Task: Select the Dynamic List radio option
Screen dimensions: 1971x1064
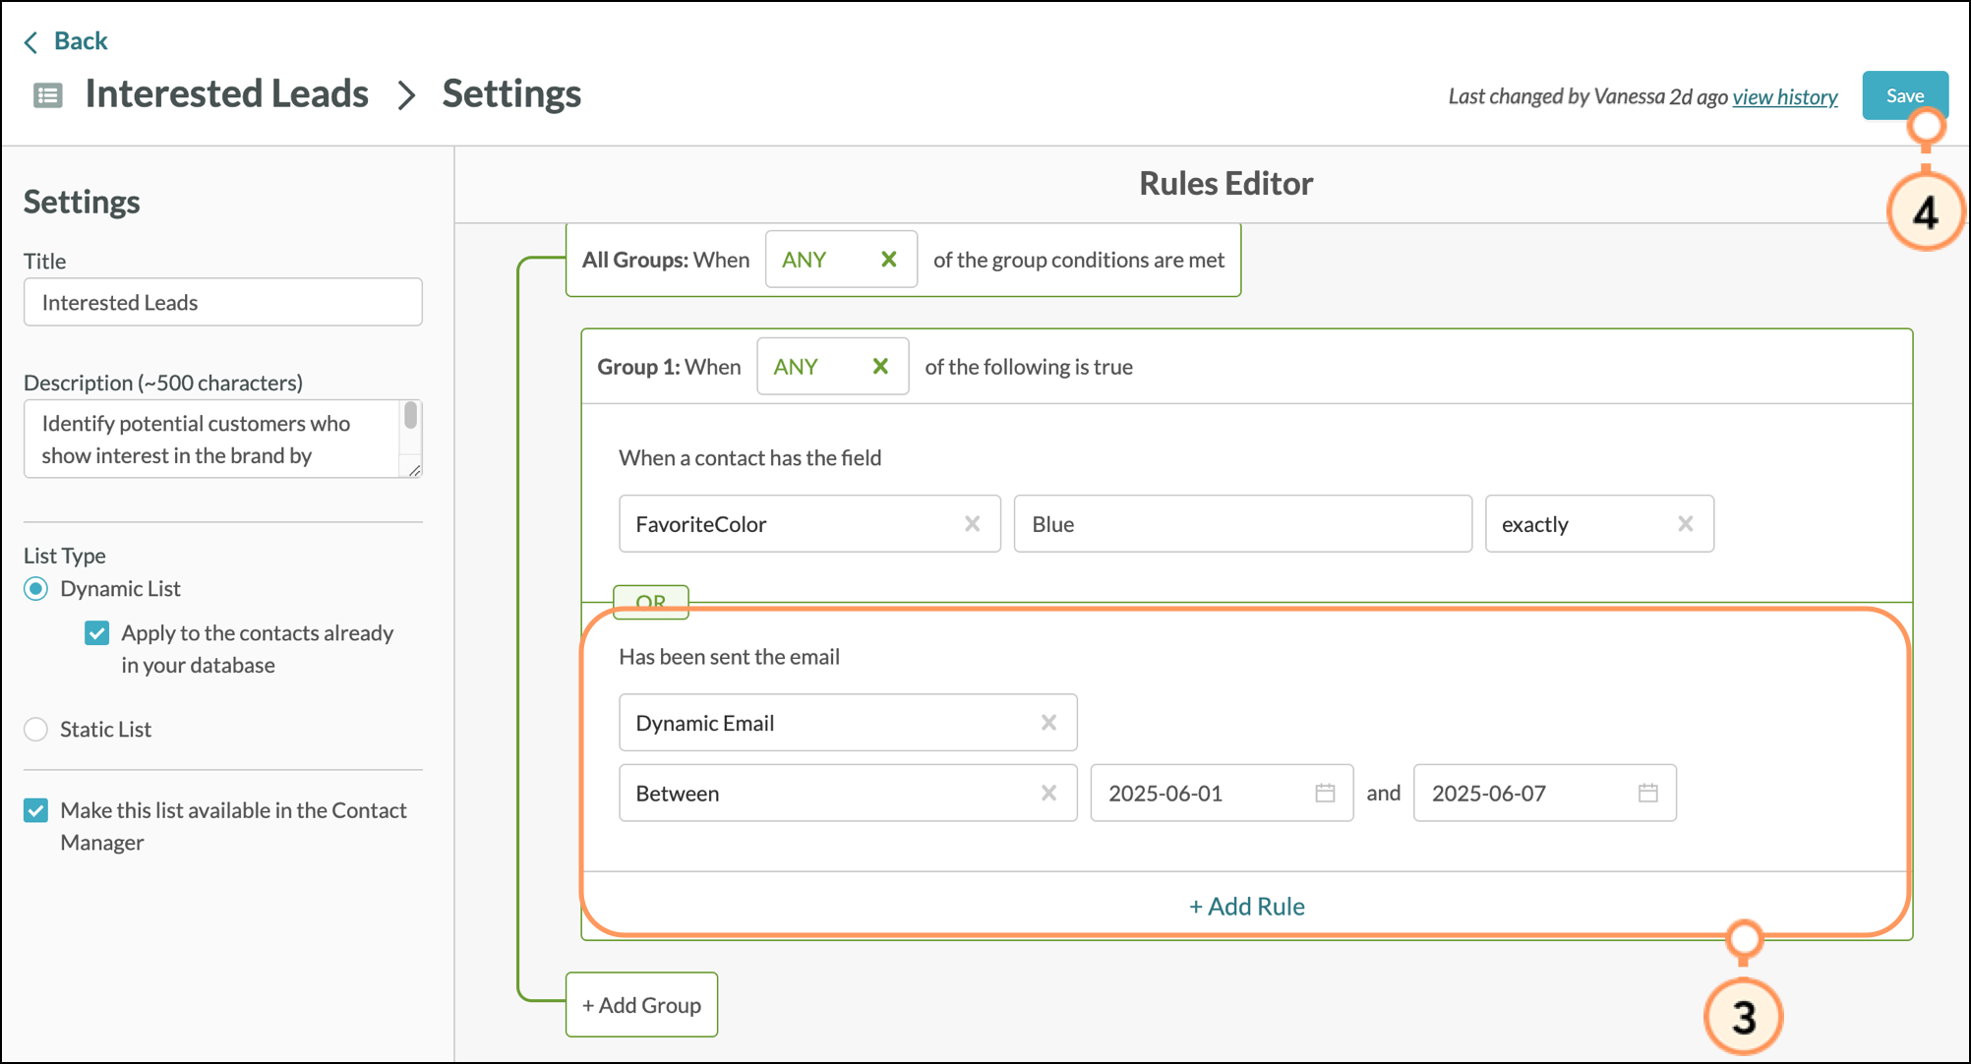Action: (36, 589)
